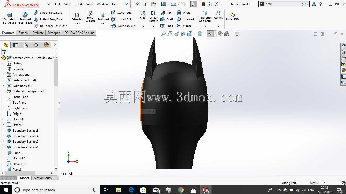Select the Intersect tool
This screenshot has width=346, height=194.
(185, 19)
